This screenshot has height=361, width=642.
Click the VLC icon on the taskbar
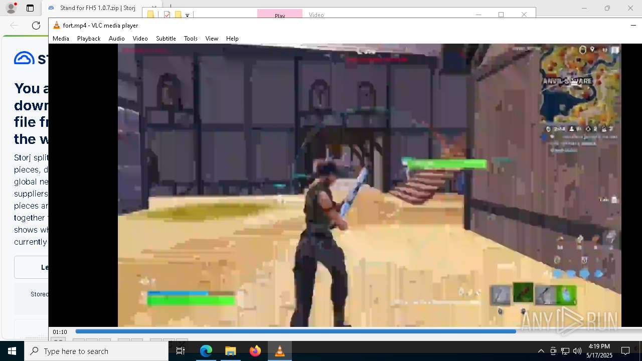279,351
